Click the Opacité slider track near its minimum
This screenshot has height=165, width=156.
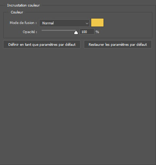[42, 31]
